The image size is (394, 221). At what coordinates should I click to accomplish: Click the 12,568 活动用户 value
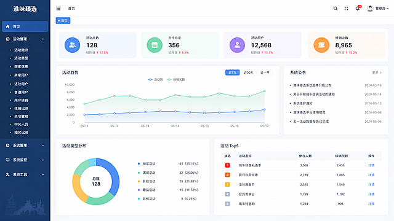point(261,45)
